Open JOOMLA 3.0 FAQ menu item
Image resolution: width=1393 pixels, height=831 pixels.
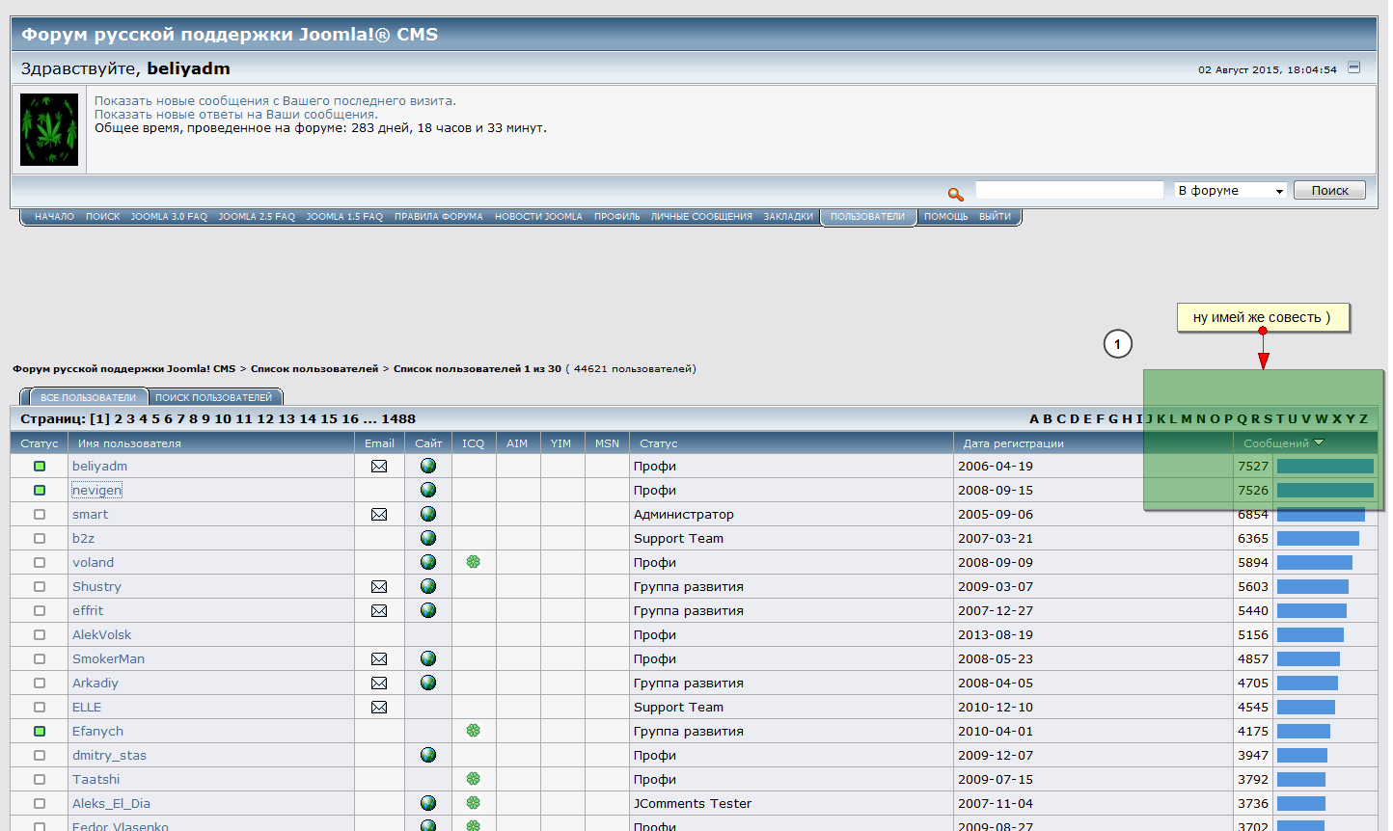pos(169,217)
